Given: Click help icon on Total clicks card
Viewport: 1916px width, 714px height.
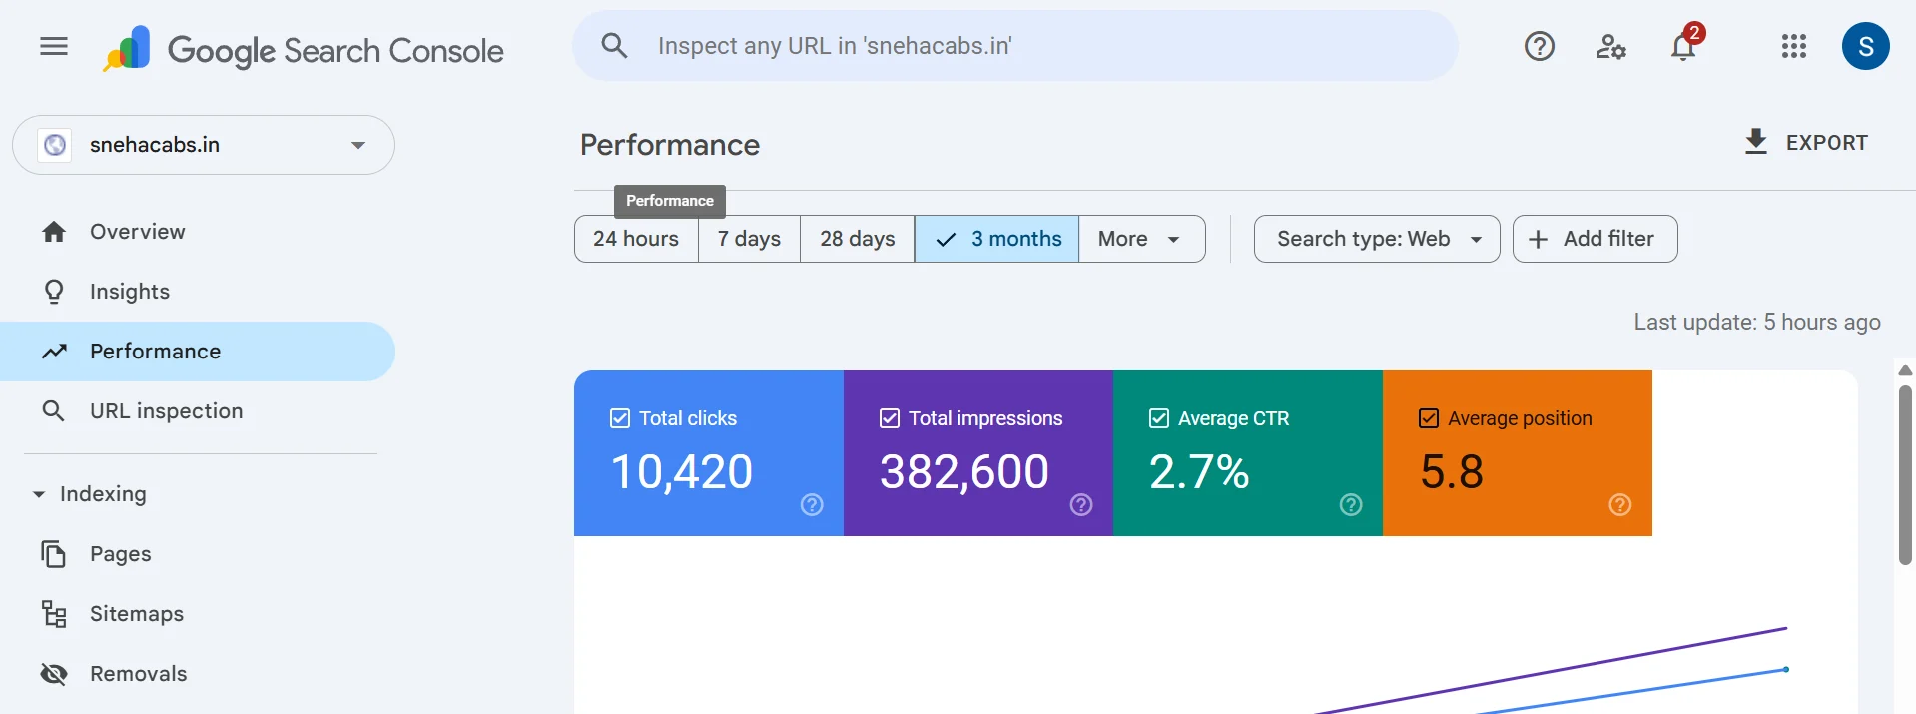Looking at the screenshot, I should coord(812,505).
